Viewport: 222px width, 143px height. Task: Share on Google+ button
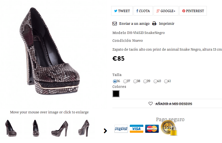(x=166, y=11)
